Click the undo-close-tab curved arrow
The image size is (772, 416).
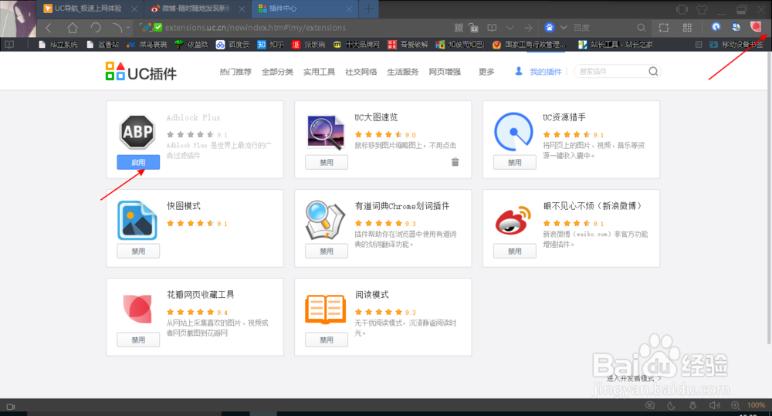click(117, 28)
